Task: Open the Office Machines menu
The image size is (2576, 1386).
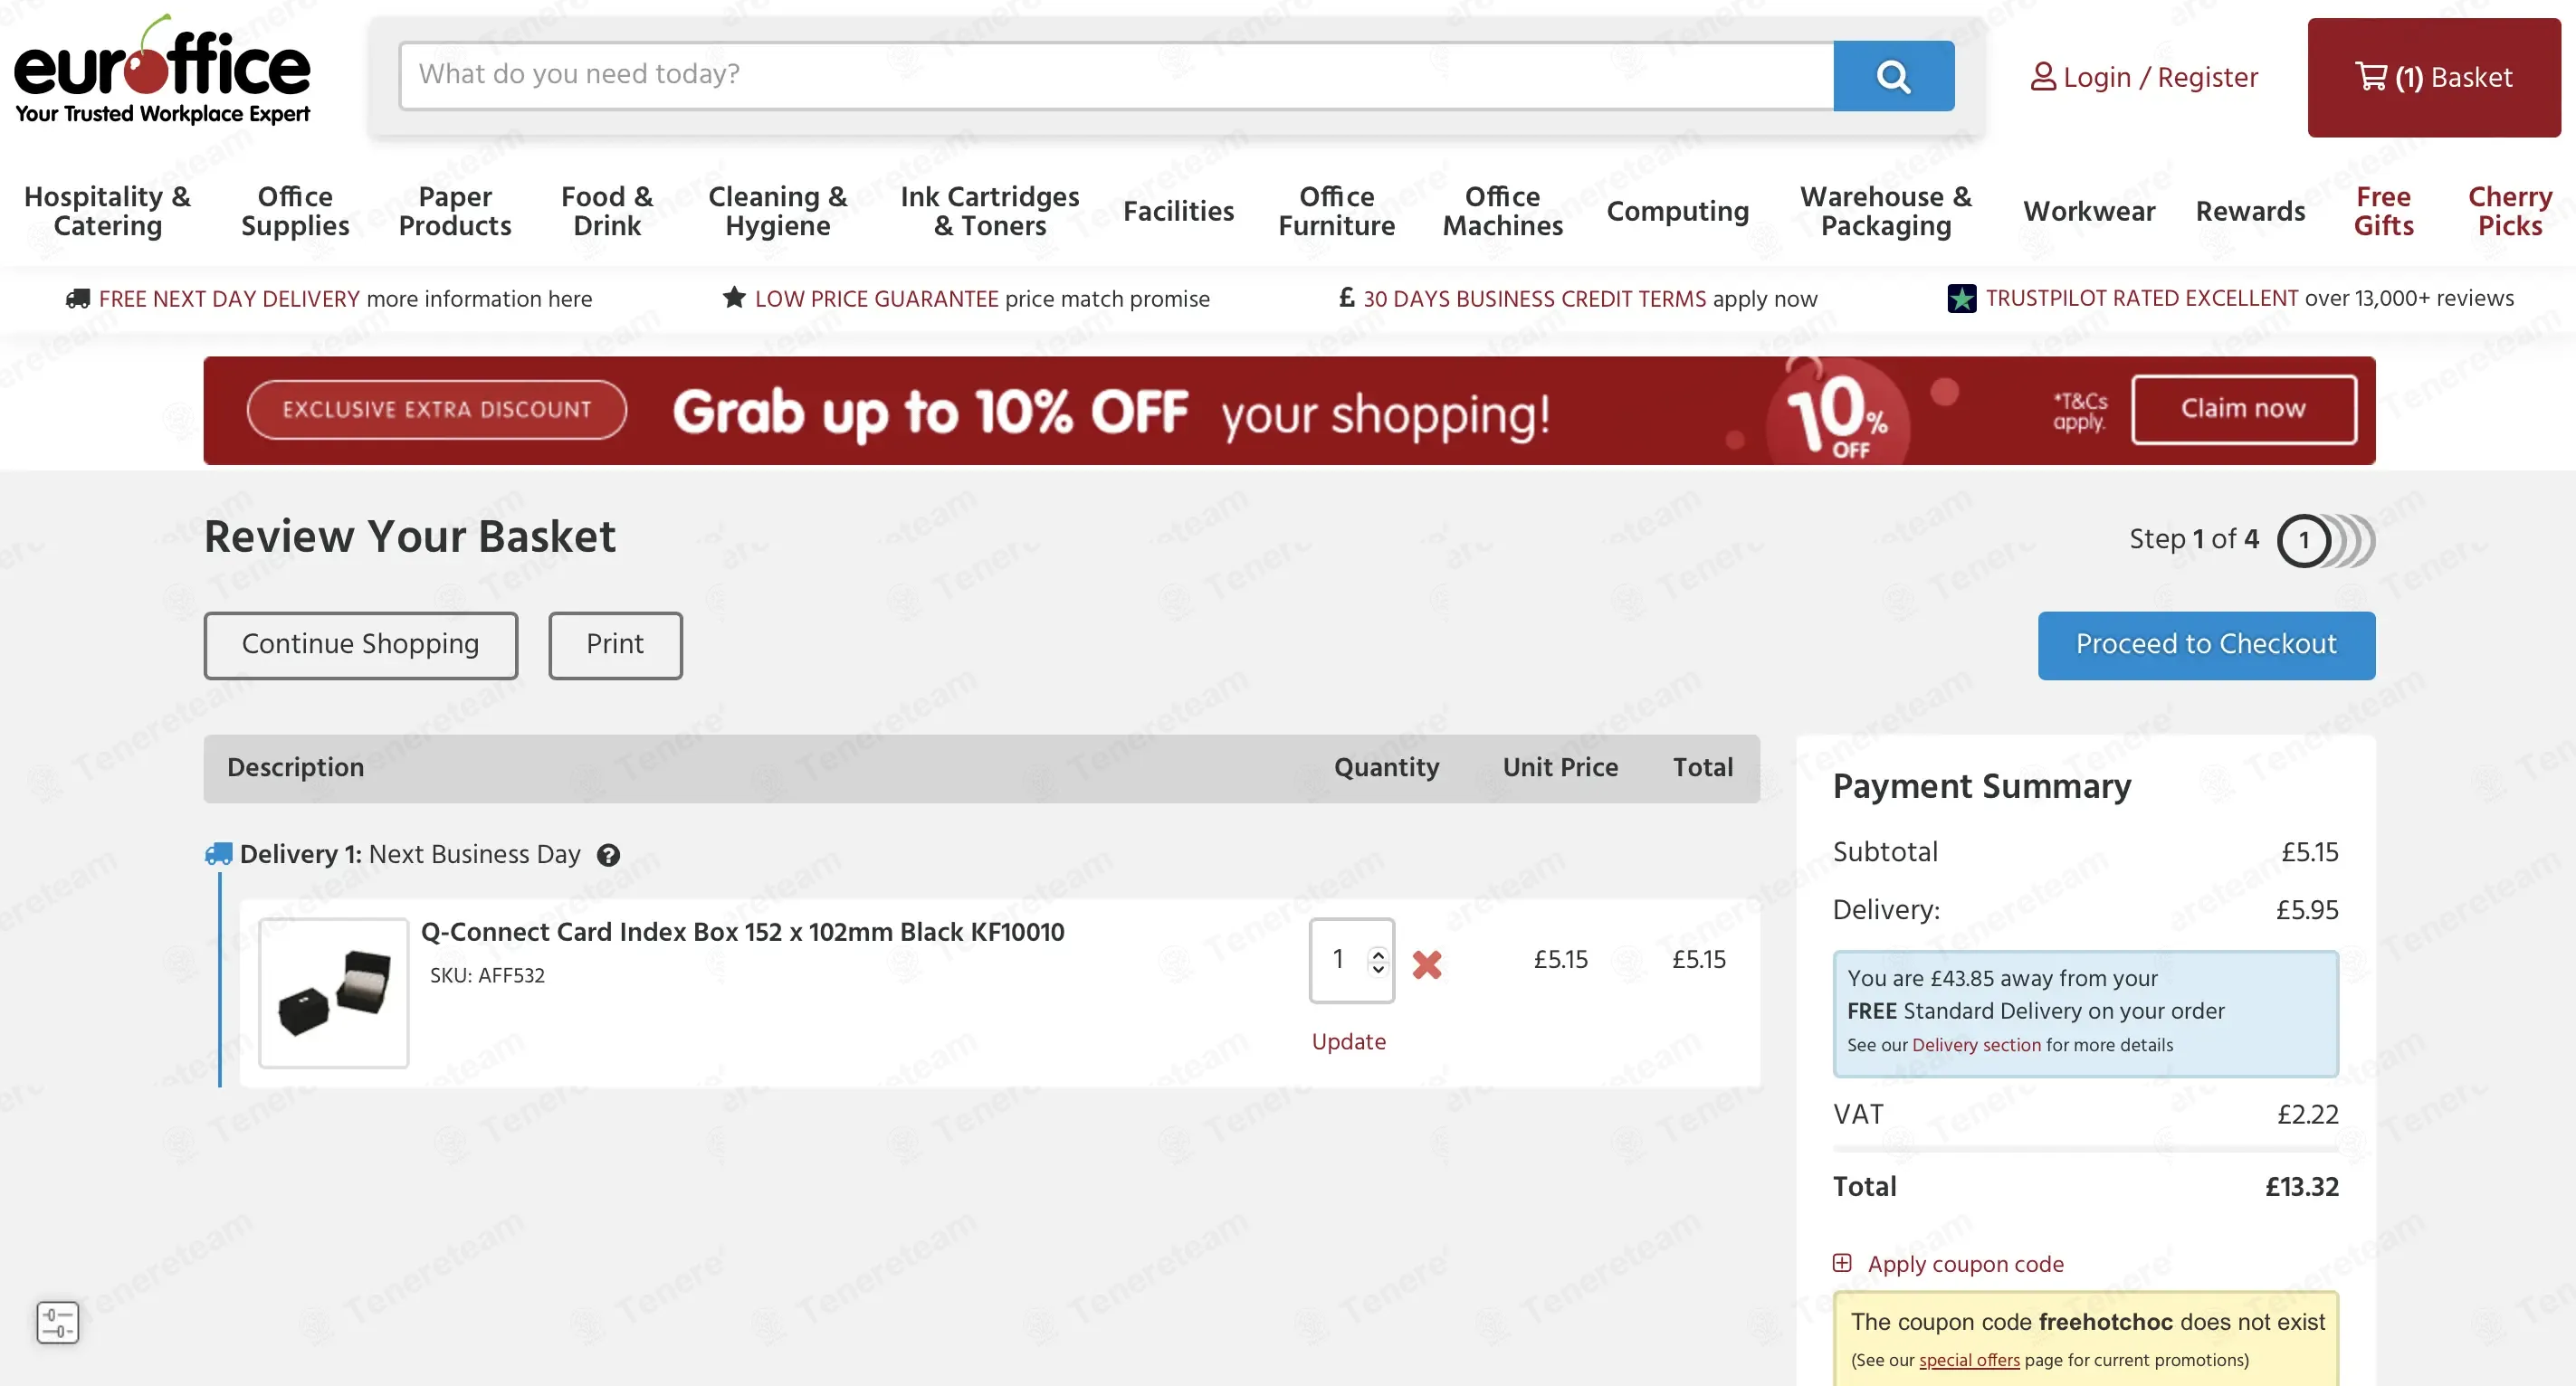Action: coord(1502,211)
